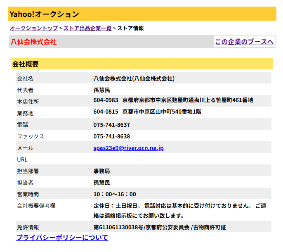The width and height of the screenshot is (283, 252).
Task: Open この企業のブースへ link
Action: pos(244,42)
